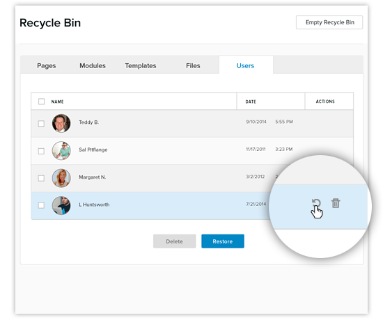Click the NAME column header

point(57,102)
